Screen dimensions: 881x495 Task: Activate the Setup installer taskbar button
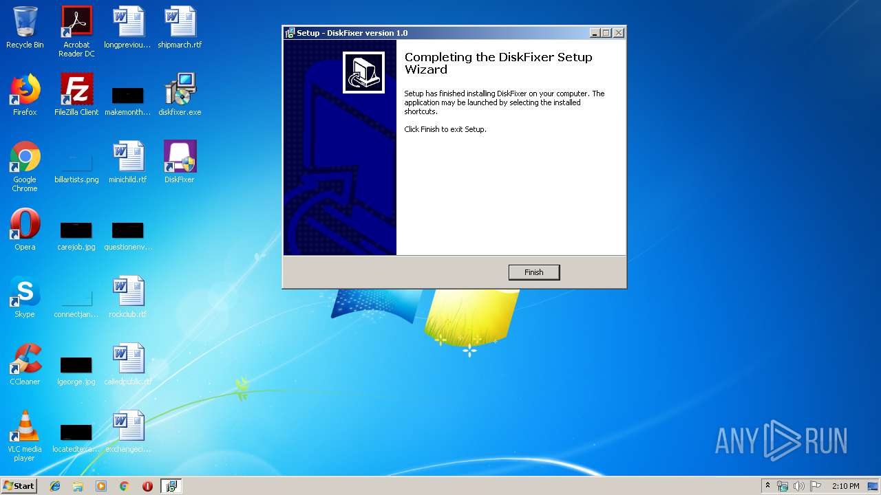(171, 486)
